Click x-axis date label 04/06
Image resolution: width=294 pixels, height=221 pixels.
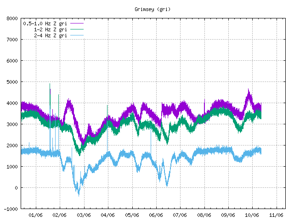coord(107,215)
